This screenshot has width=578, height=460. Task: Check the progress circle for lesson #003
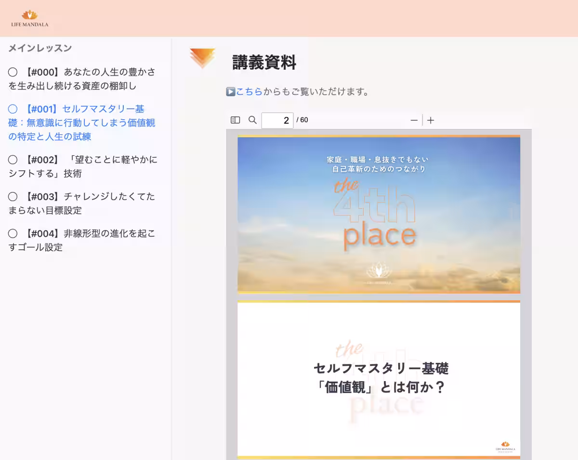point(12,196)
